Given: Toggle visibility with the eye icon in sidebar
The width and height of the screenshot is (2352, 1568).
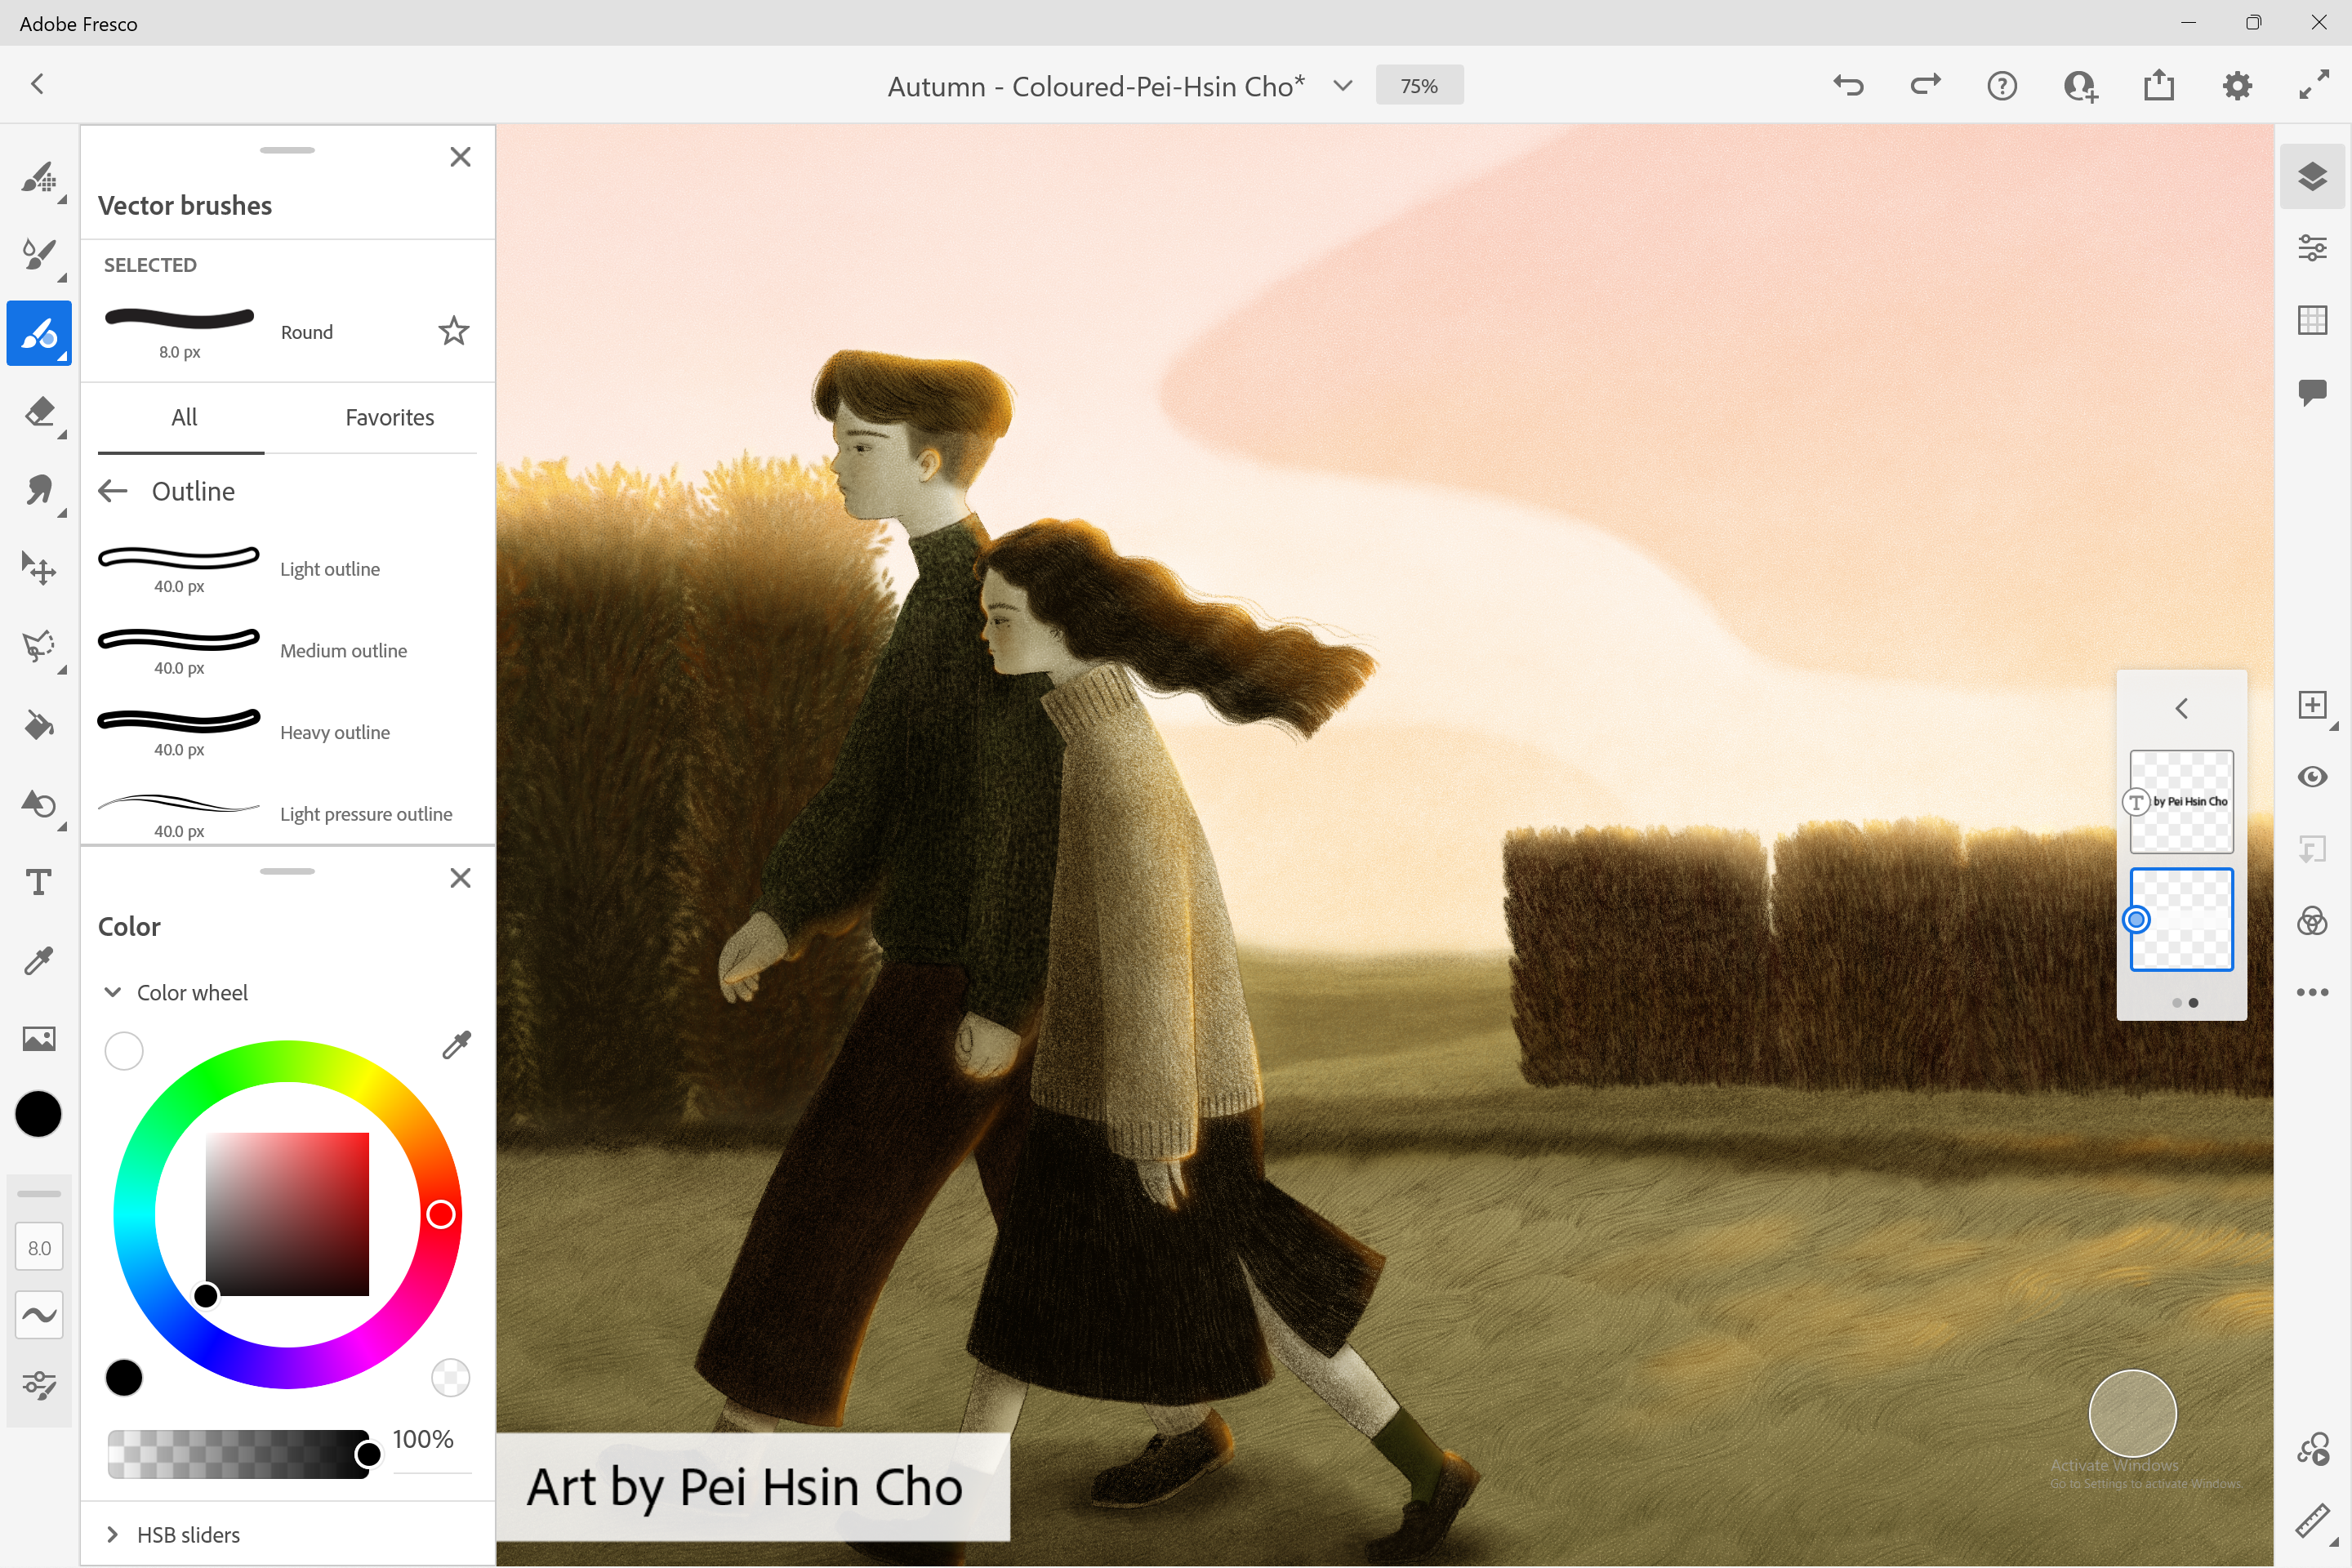Looking at the screenshot, I should coord(2313,776).
